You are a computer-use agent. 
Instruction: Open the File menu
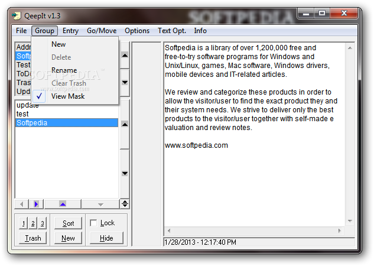coord(21,31)
